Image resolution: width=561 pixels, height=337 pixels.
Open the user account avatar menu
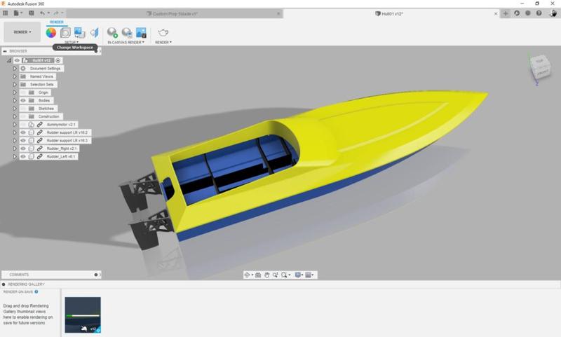pyautogui.click(x=553, y=13)
